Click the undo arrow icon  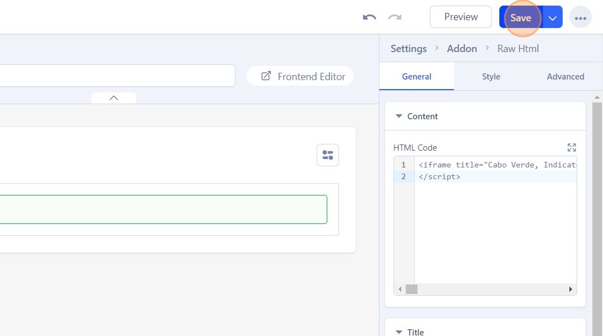tap(369, 17)
